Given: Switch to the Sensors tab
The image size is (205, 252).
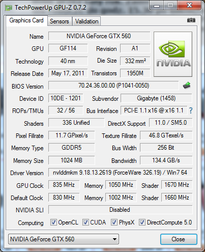Looking at the screenshot, I should click(x=60, y=21).
